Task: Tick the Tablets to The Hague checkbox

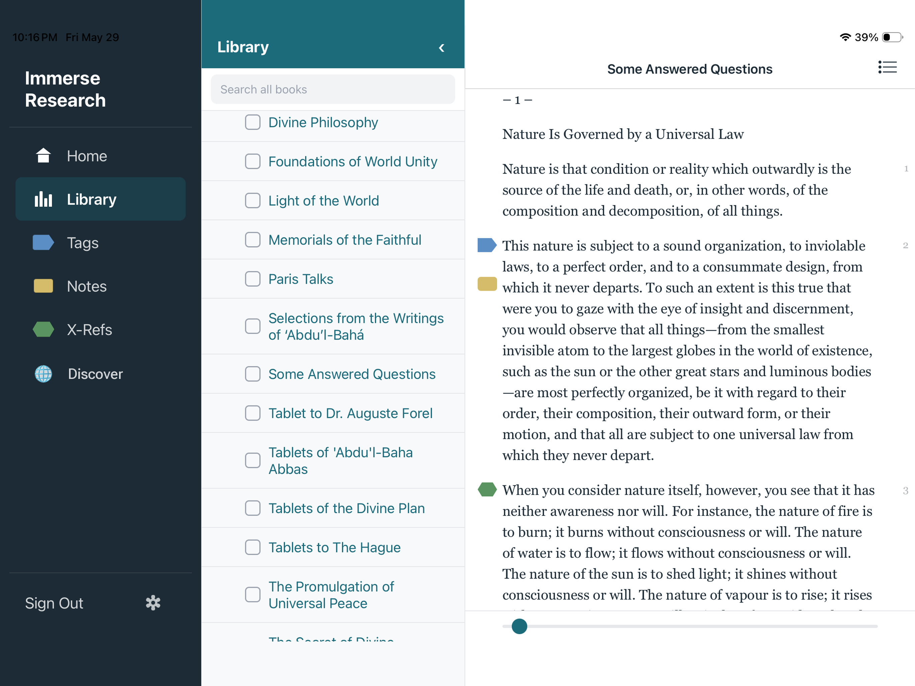Action: pyautogui.click(x=252, y=547)
